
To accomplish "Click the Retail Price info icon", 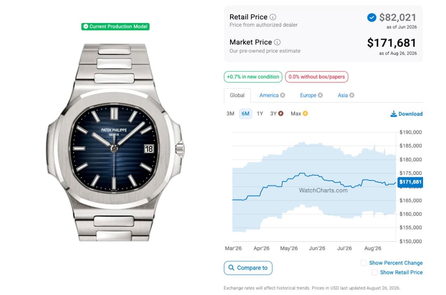I will pyautogui.click(x=273, y=17).
